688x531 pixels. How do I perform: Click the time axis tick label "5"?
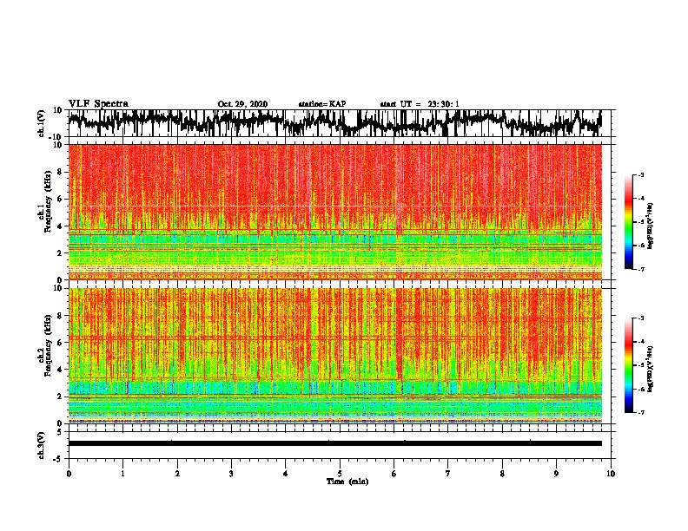(340, 474)
